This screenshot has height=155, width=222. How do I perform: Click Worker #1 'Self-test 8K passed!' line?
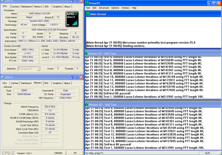coord(108,93)
